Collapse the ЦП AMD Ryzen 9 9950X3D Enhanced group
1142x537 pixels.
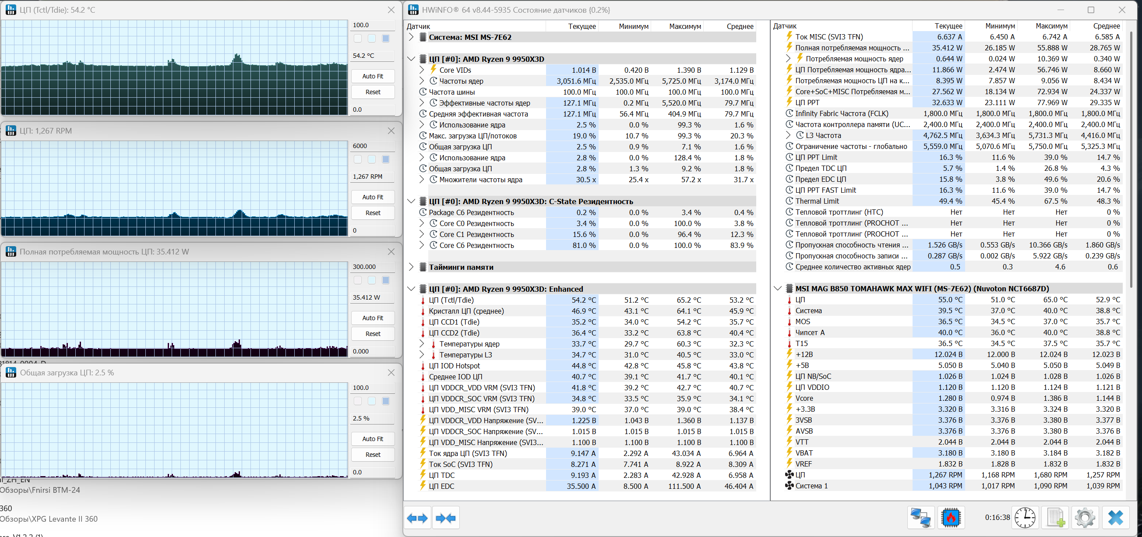[411, 289]
